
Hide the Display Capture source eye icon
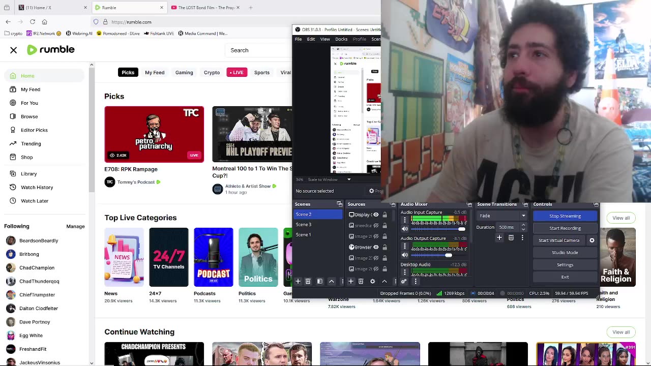(x=376, y=215)
